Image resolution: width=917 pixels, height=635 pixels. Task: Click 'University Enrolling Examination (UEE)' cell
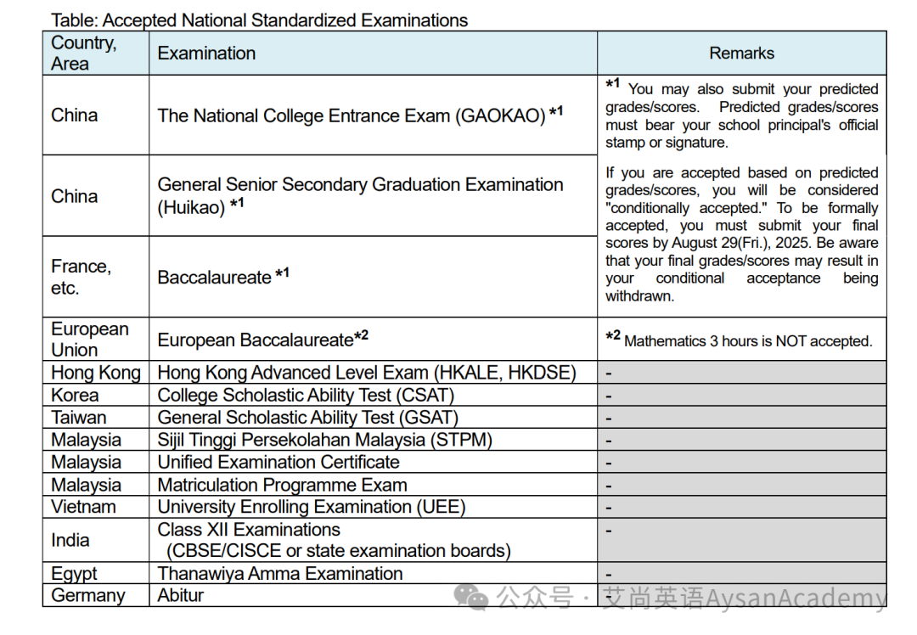pyautogui.click(x=373, y=506)
